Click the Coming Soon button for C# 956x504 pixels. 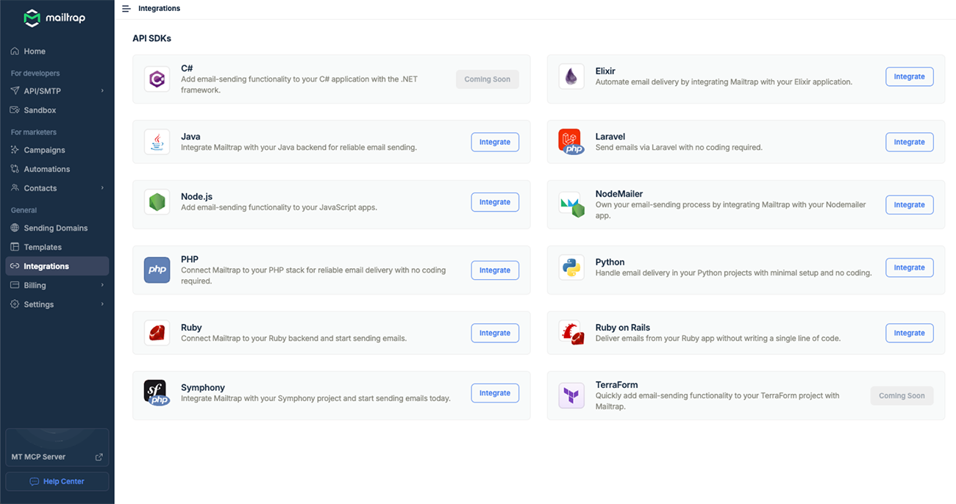[488, 79]
